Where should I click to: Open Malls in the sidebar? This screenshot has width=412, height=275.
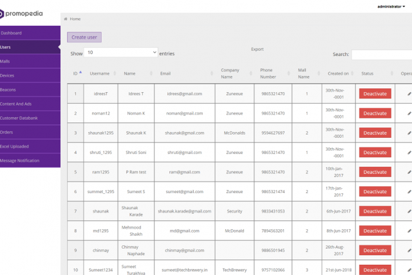[30, 61]
